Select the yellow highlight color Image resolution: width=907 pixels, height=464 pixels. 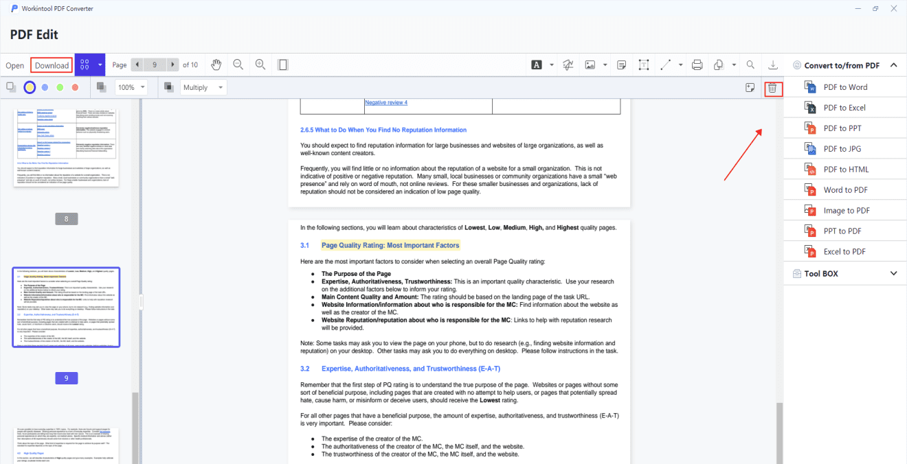click(x=30, y=87)
